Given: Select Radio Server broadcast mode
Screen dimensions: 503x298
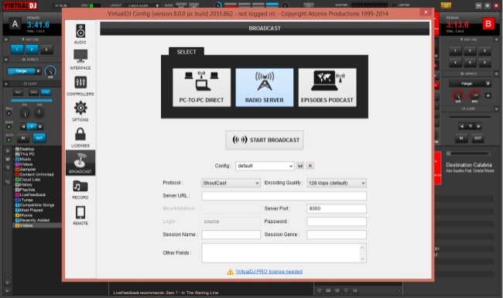Looking at the screenshot, I should click(265, 87).
